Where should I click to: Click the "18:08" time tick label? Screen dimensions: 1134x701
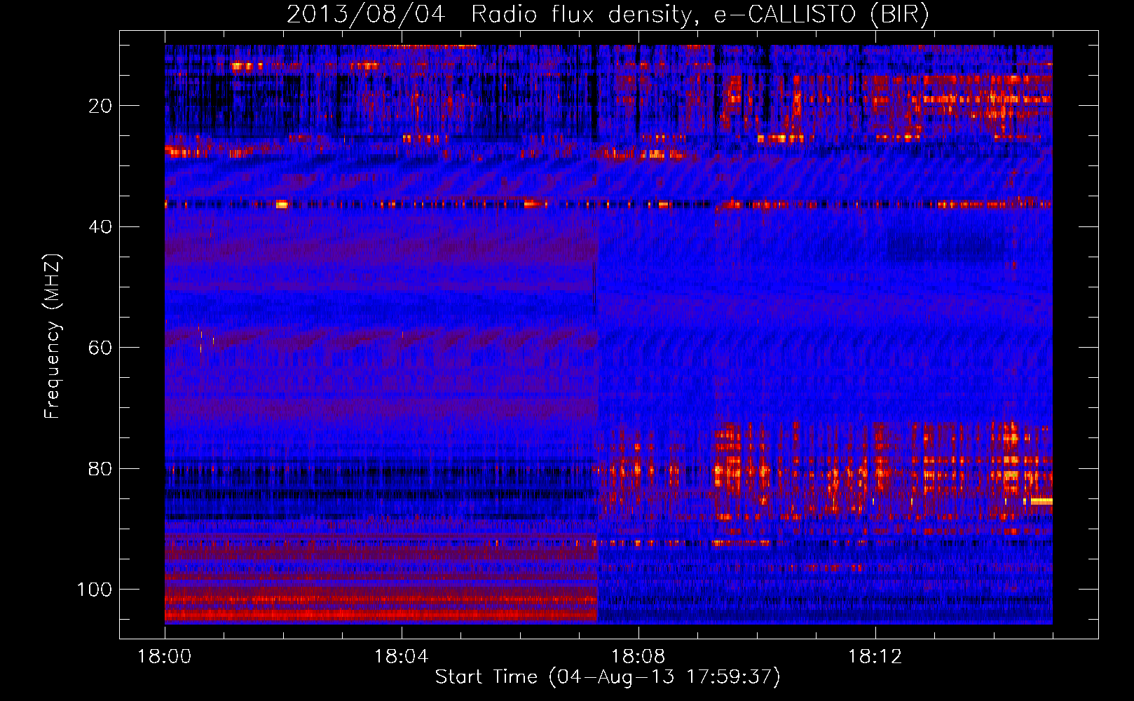point(638,657)
